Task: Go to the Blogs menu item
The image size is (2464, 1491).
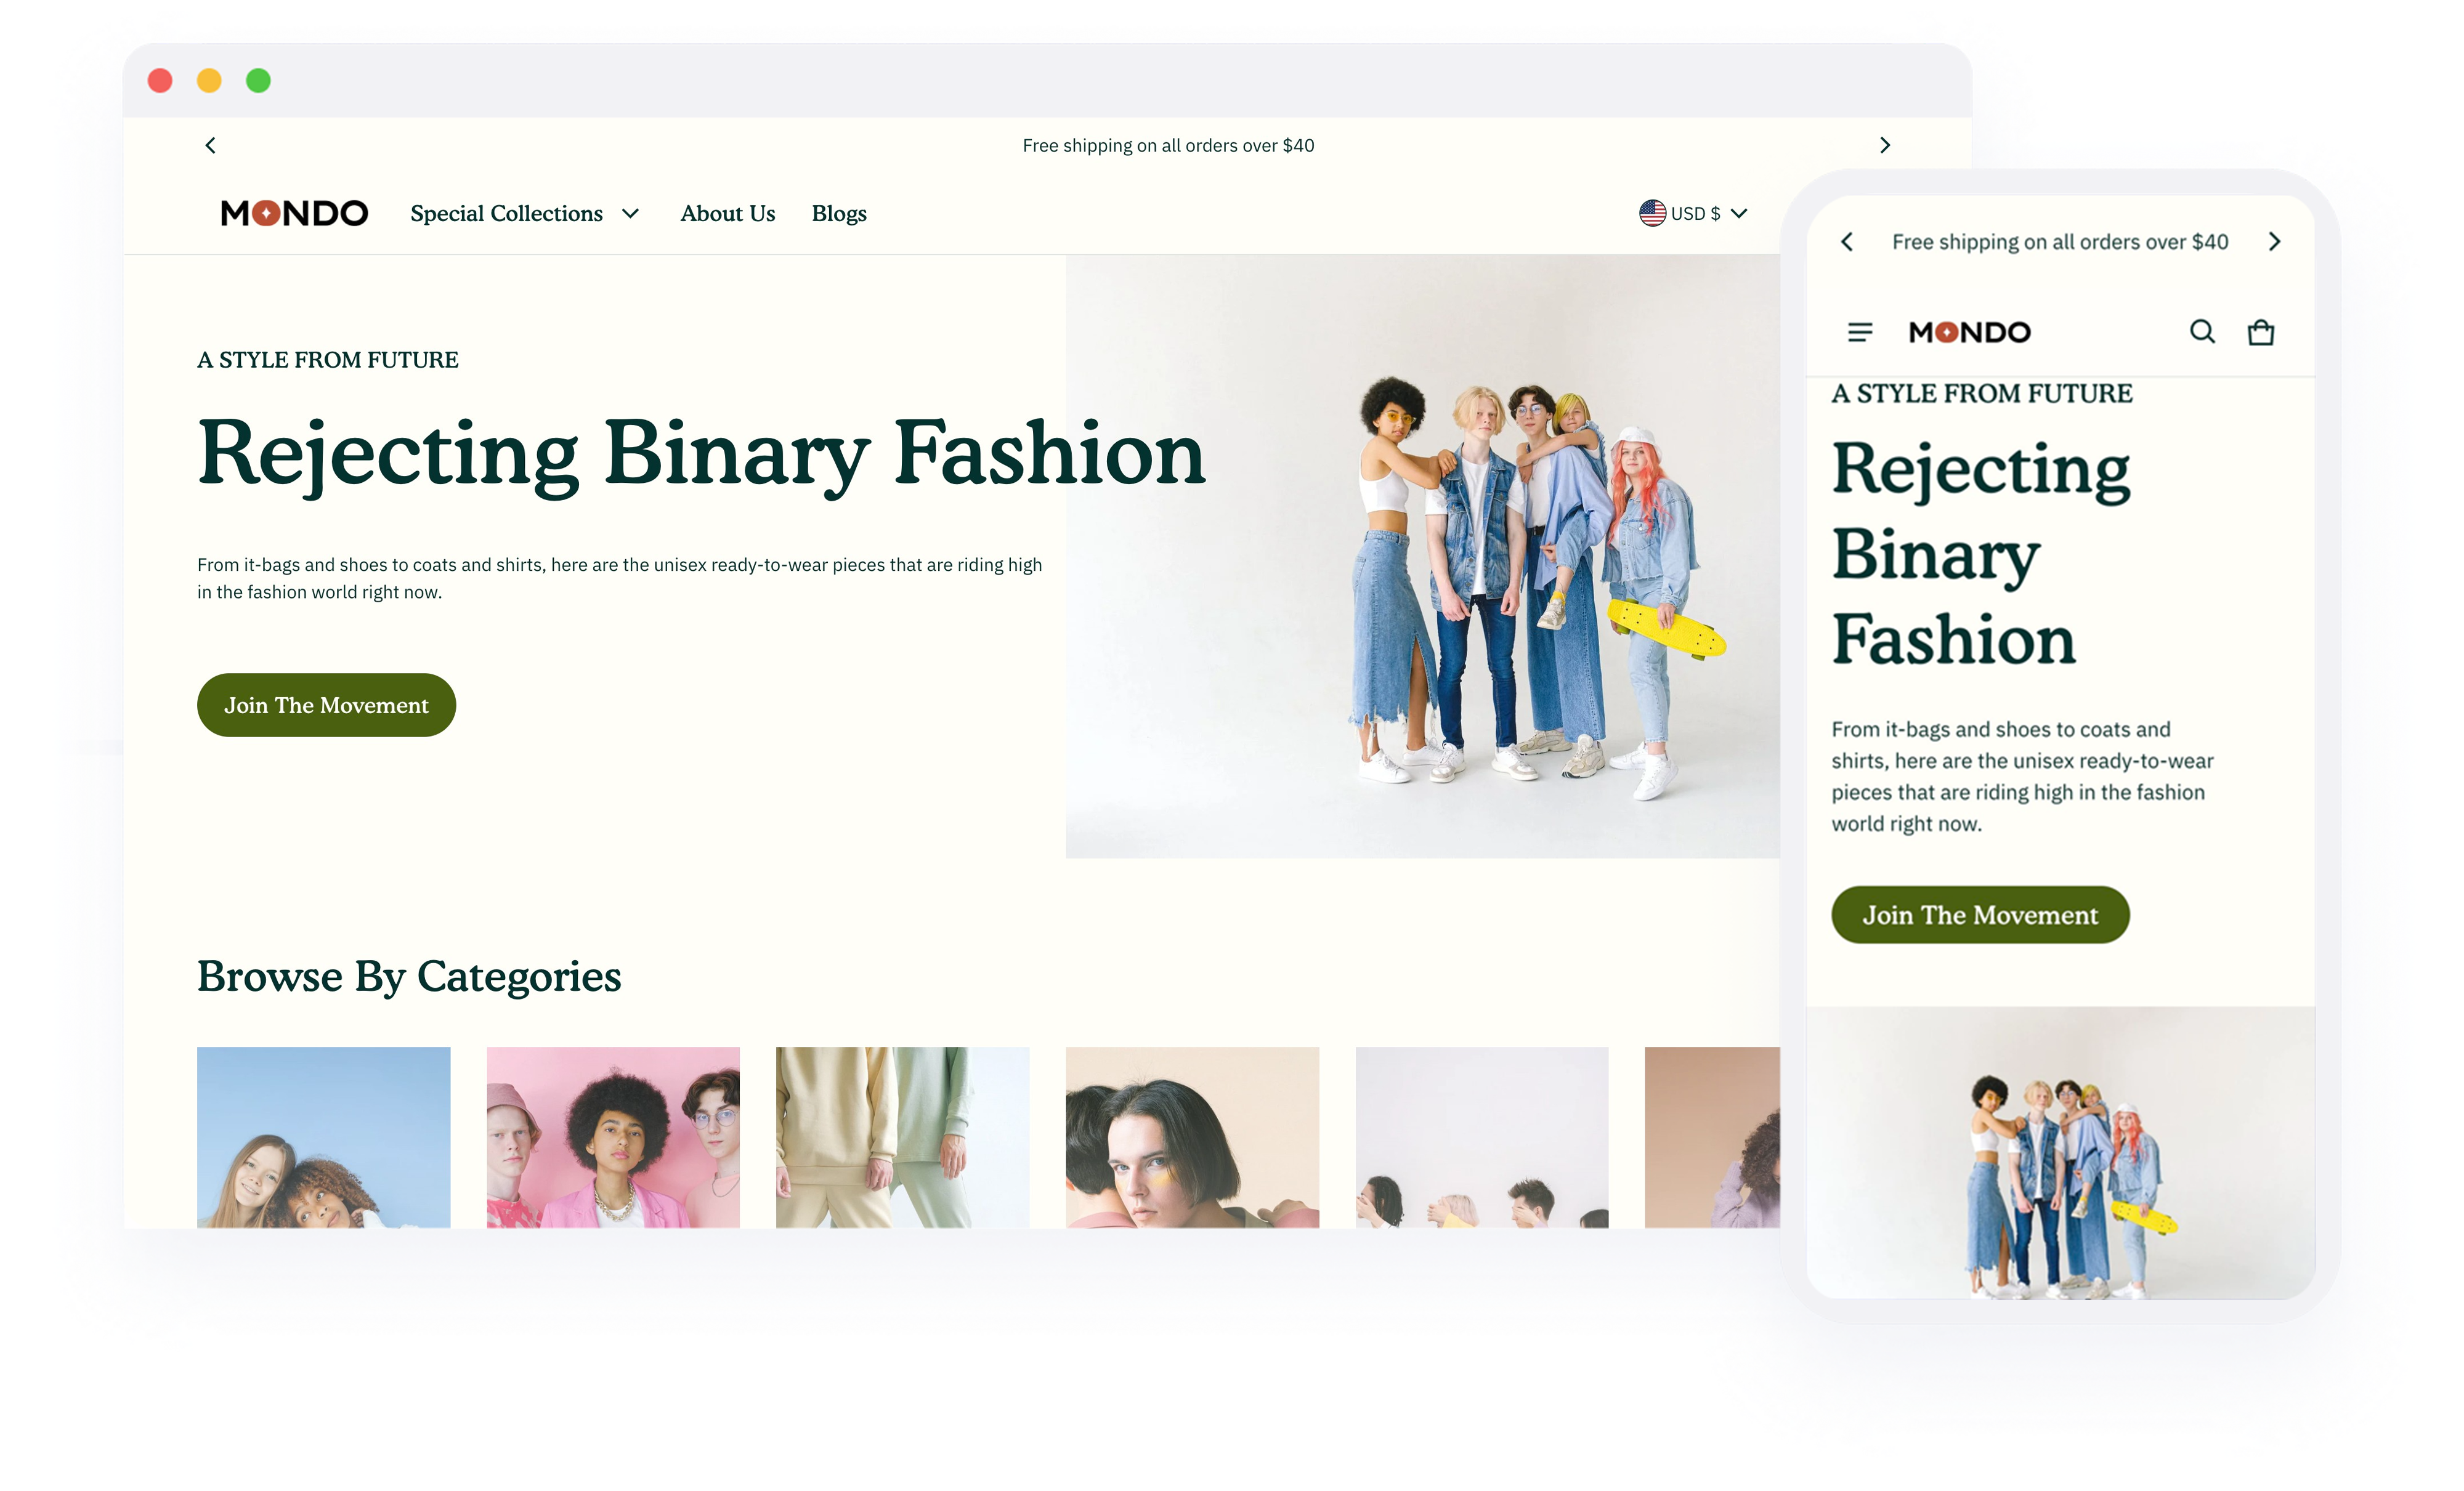Action: (839, 214)
